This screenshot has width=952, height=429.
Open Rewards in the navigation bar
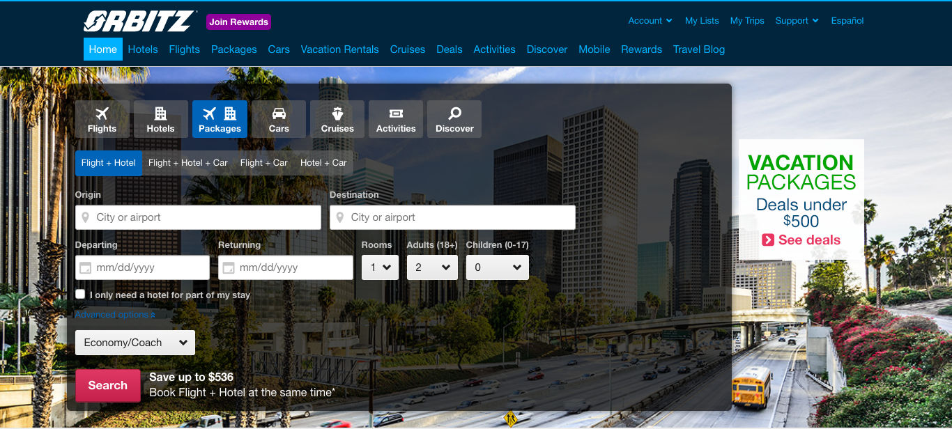[642, 49]
